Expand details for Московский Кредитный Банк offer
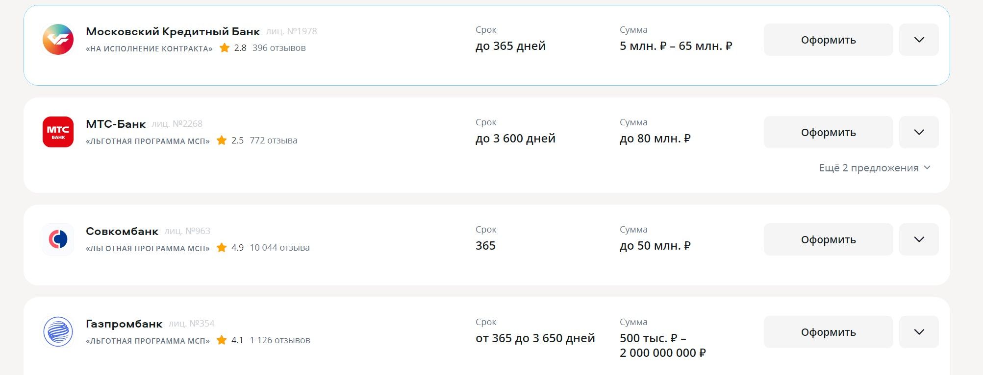The height and width of the screenshot is (375, 983). coord(919,40)
